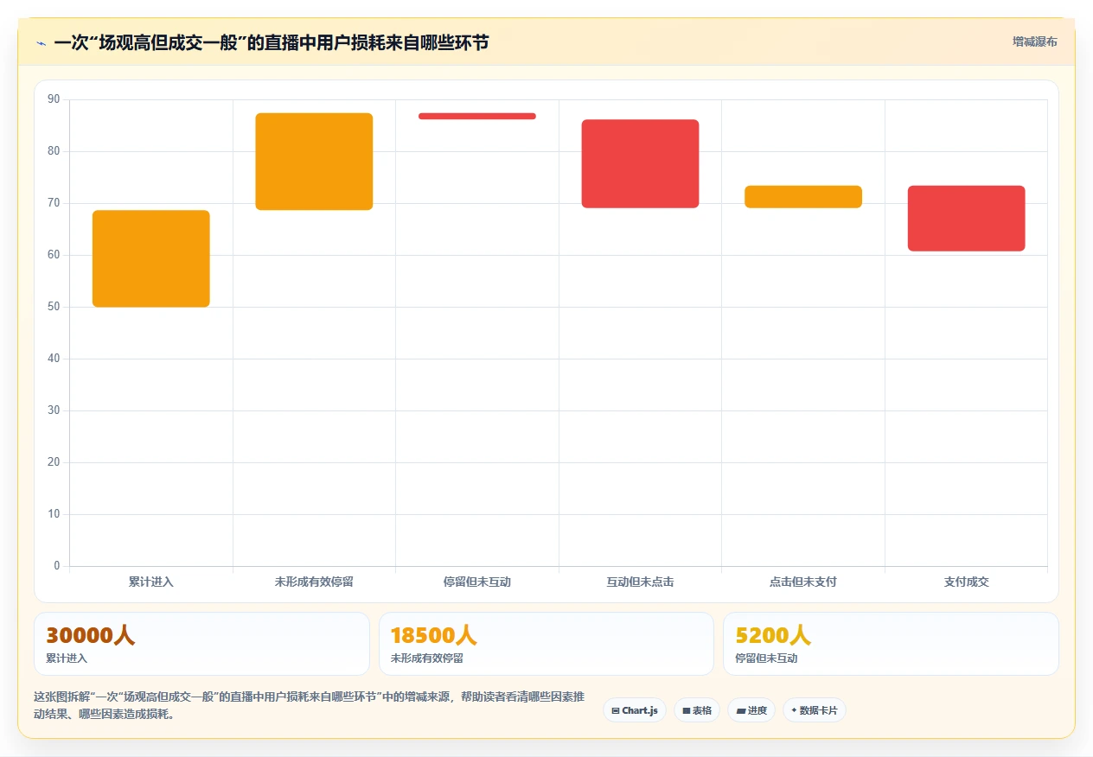Open the 5200人 data card
The height and width of the screenshot is (757, 1093).
pyautogui.click(x=891, y=644)
